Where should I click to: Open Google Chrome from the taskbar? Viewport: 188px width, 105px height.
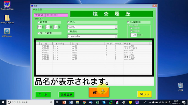click(84, 102)
